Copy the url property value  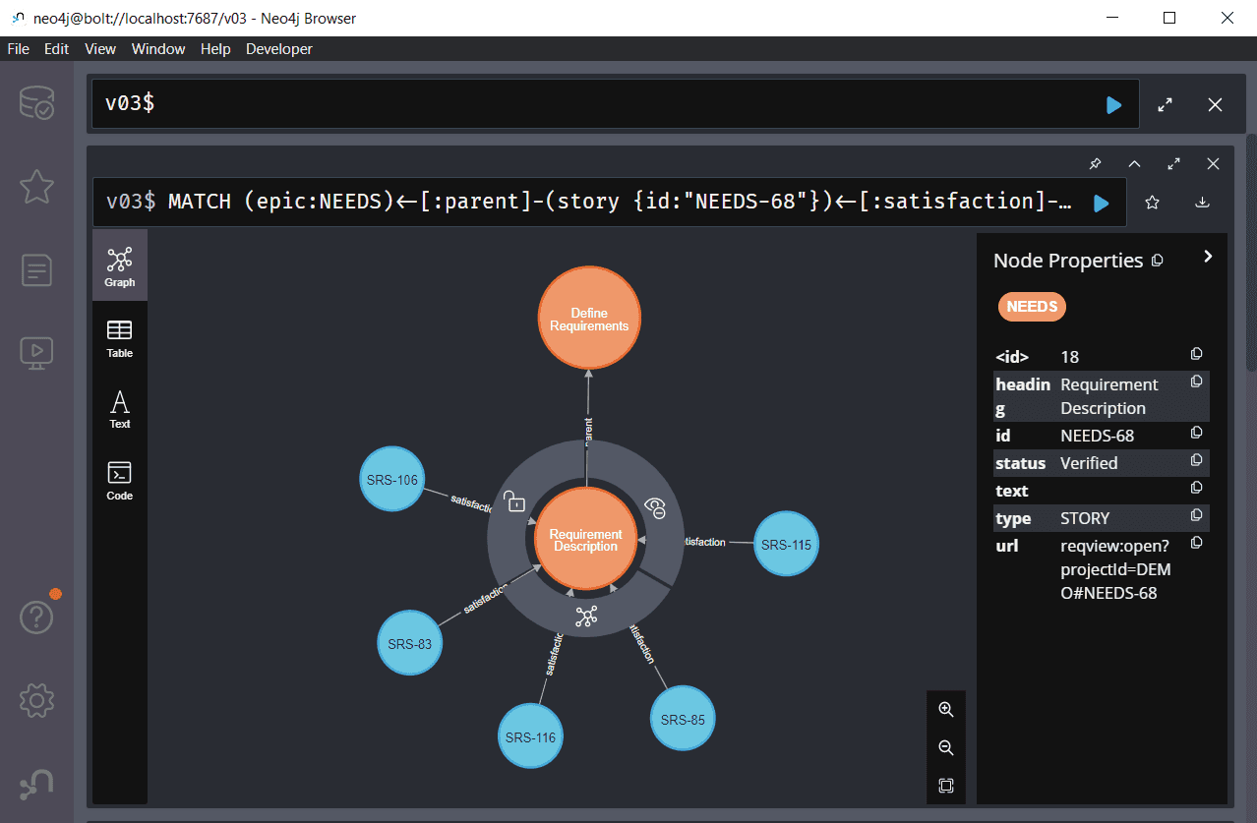pyautogui.click(x=1197, y=543)
